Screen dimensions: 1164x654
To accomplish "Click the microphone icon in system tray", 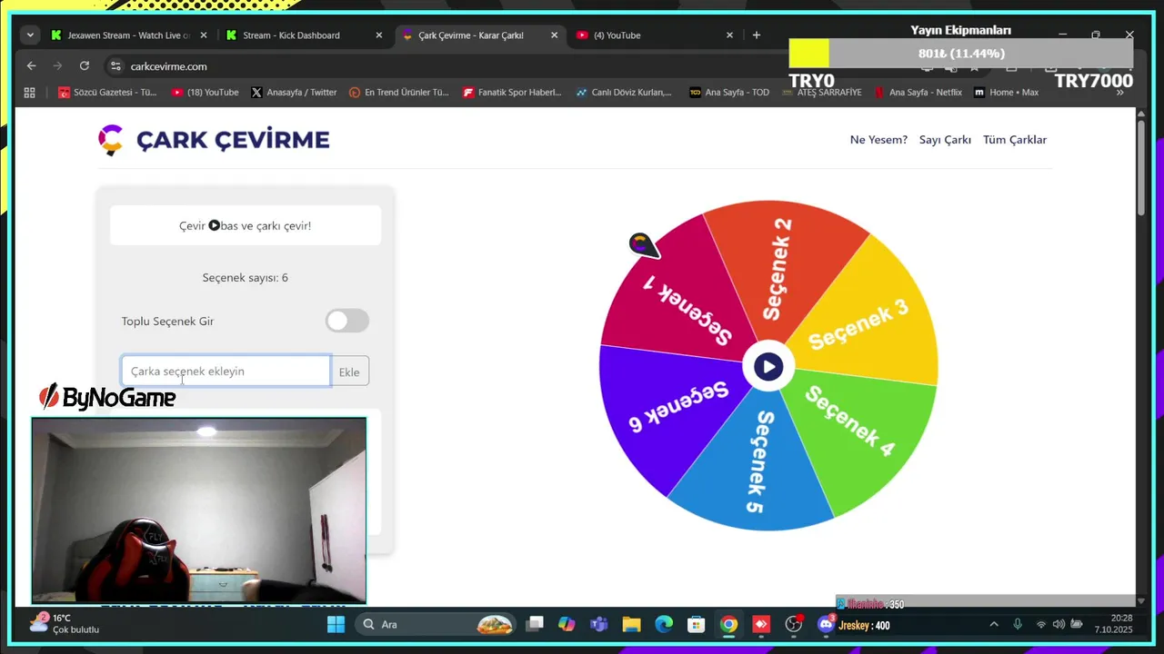I will tap(1018, 624).
